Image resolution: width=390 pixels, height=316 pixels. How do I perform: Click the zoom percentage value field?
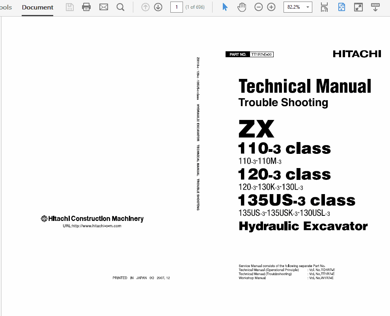pyautogui.click(x=294, y=7)
